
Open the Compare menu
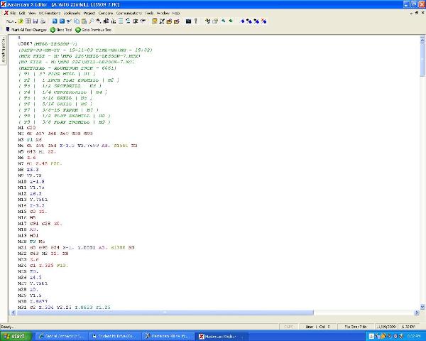(x=106, y=13)
